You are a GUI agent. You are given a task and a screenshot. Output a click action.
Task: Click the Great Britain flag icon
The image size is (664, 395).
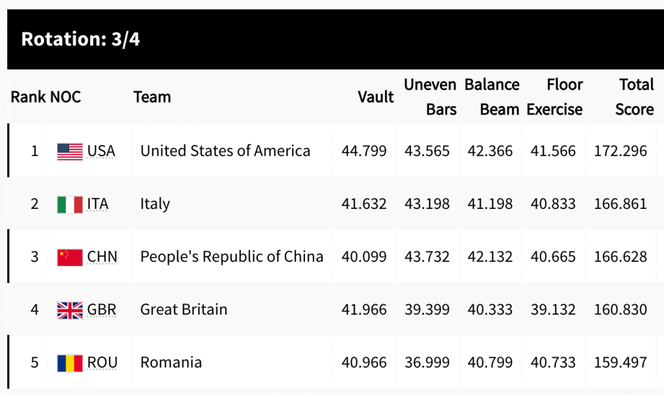tap(69, 310)
